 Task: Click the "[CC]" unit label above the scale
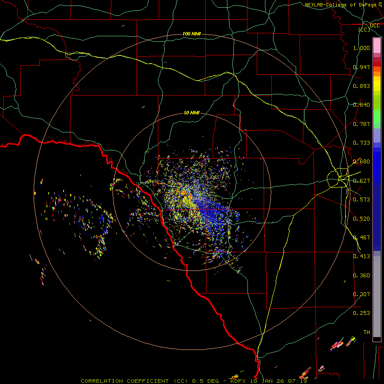(x=364, y=29)
